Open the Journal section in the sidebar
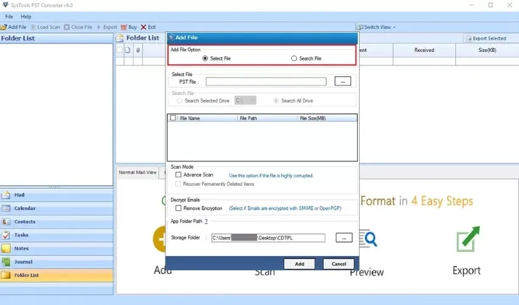Viewport: 519px width, 305px height. click(x=57, y=262)
